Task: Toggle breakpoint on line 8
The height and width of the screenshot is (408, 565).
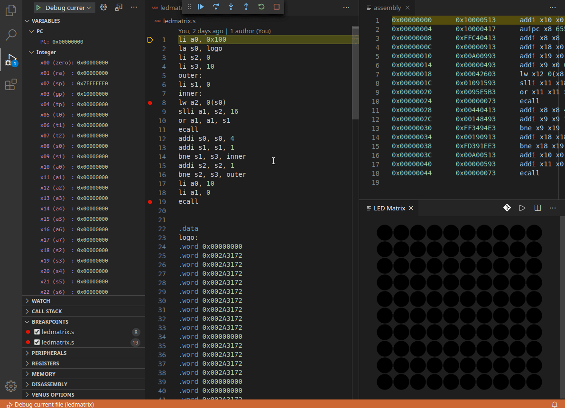Action: [x=150, y=102]
